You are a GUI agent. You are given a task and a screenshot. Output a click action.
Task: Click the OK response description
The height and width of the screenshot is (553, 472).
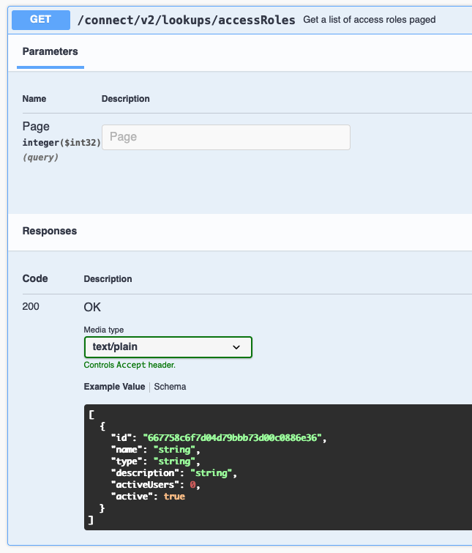92,307
